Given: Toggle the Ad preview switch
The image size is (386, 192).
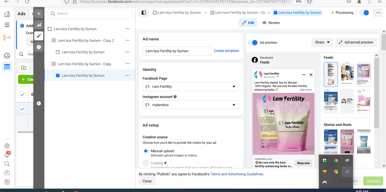Looking at the screenshot, I should click(x=253, y=42).
